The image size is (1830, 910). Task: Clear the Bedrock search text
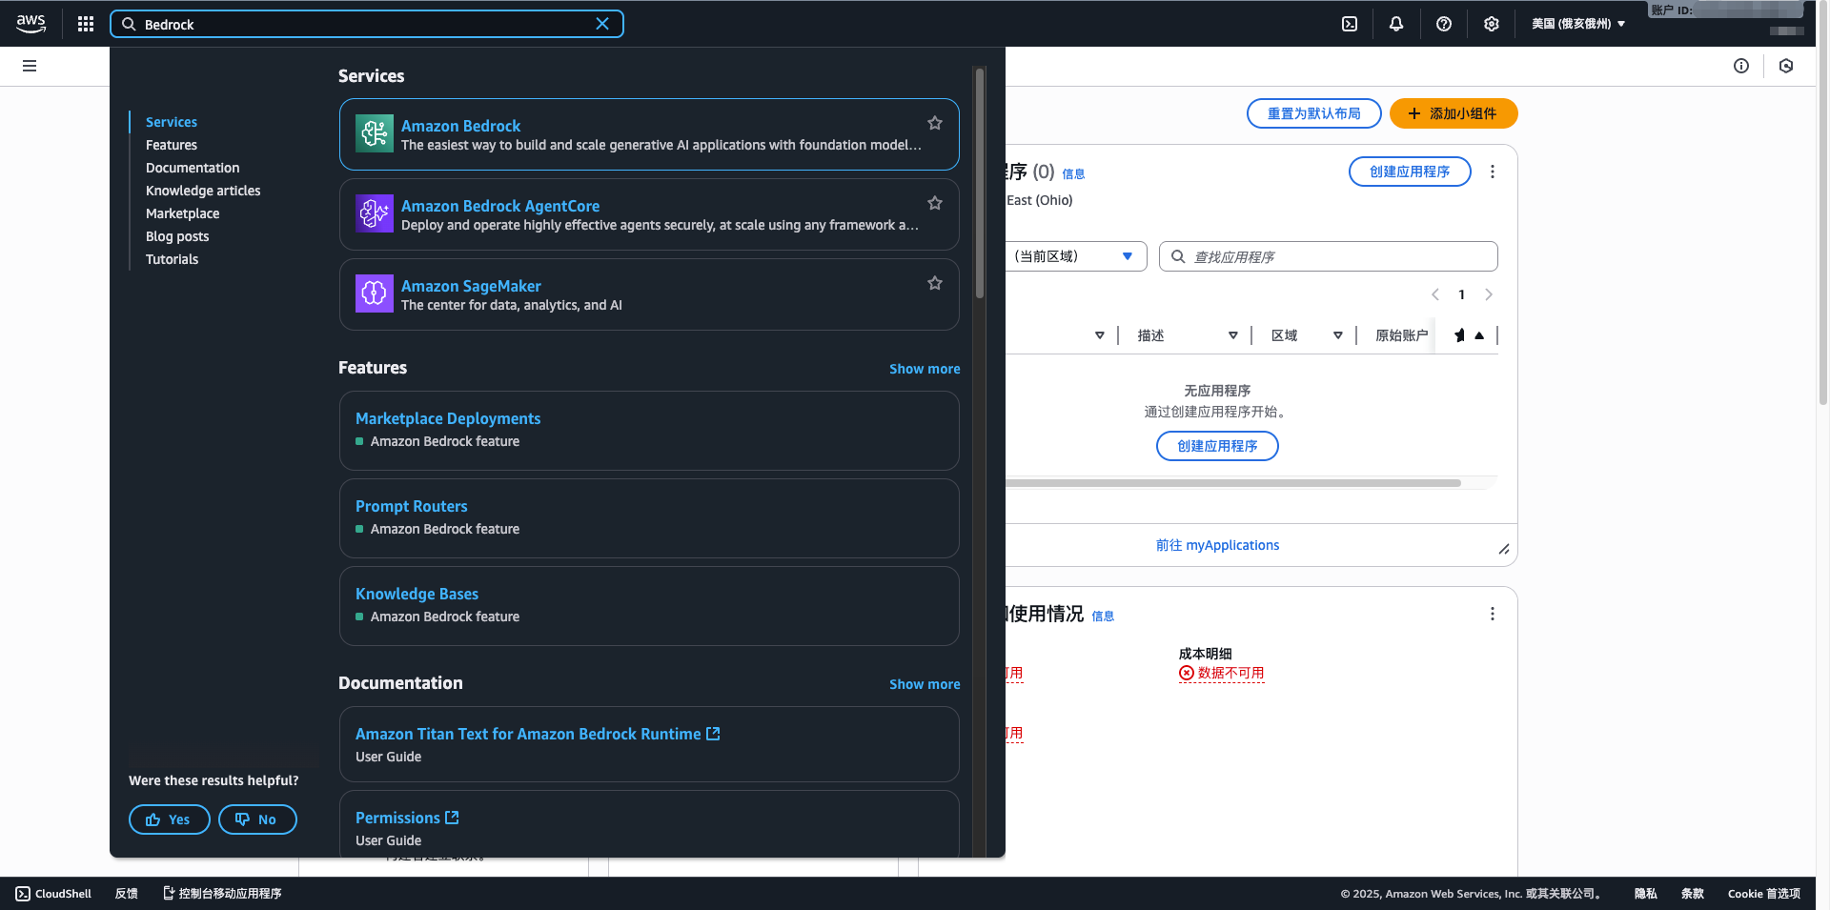602,24
